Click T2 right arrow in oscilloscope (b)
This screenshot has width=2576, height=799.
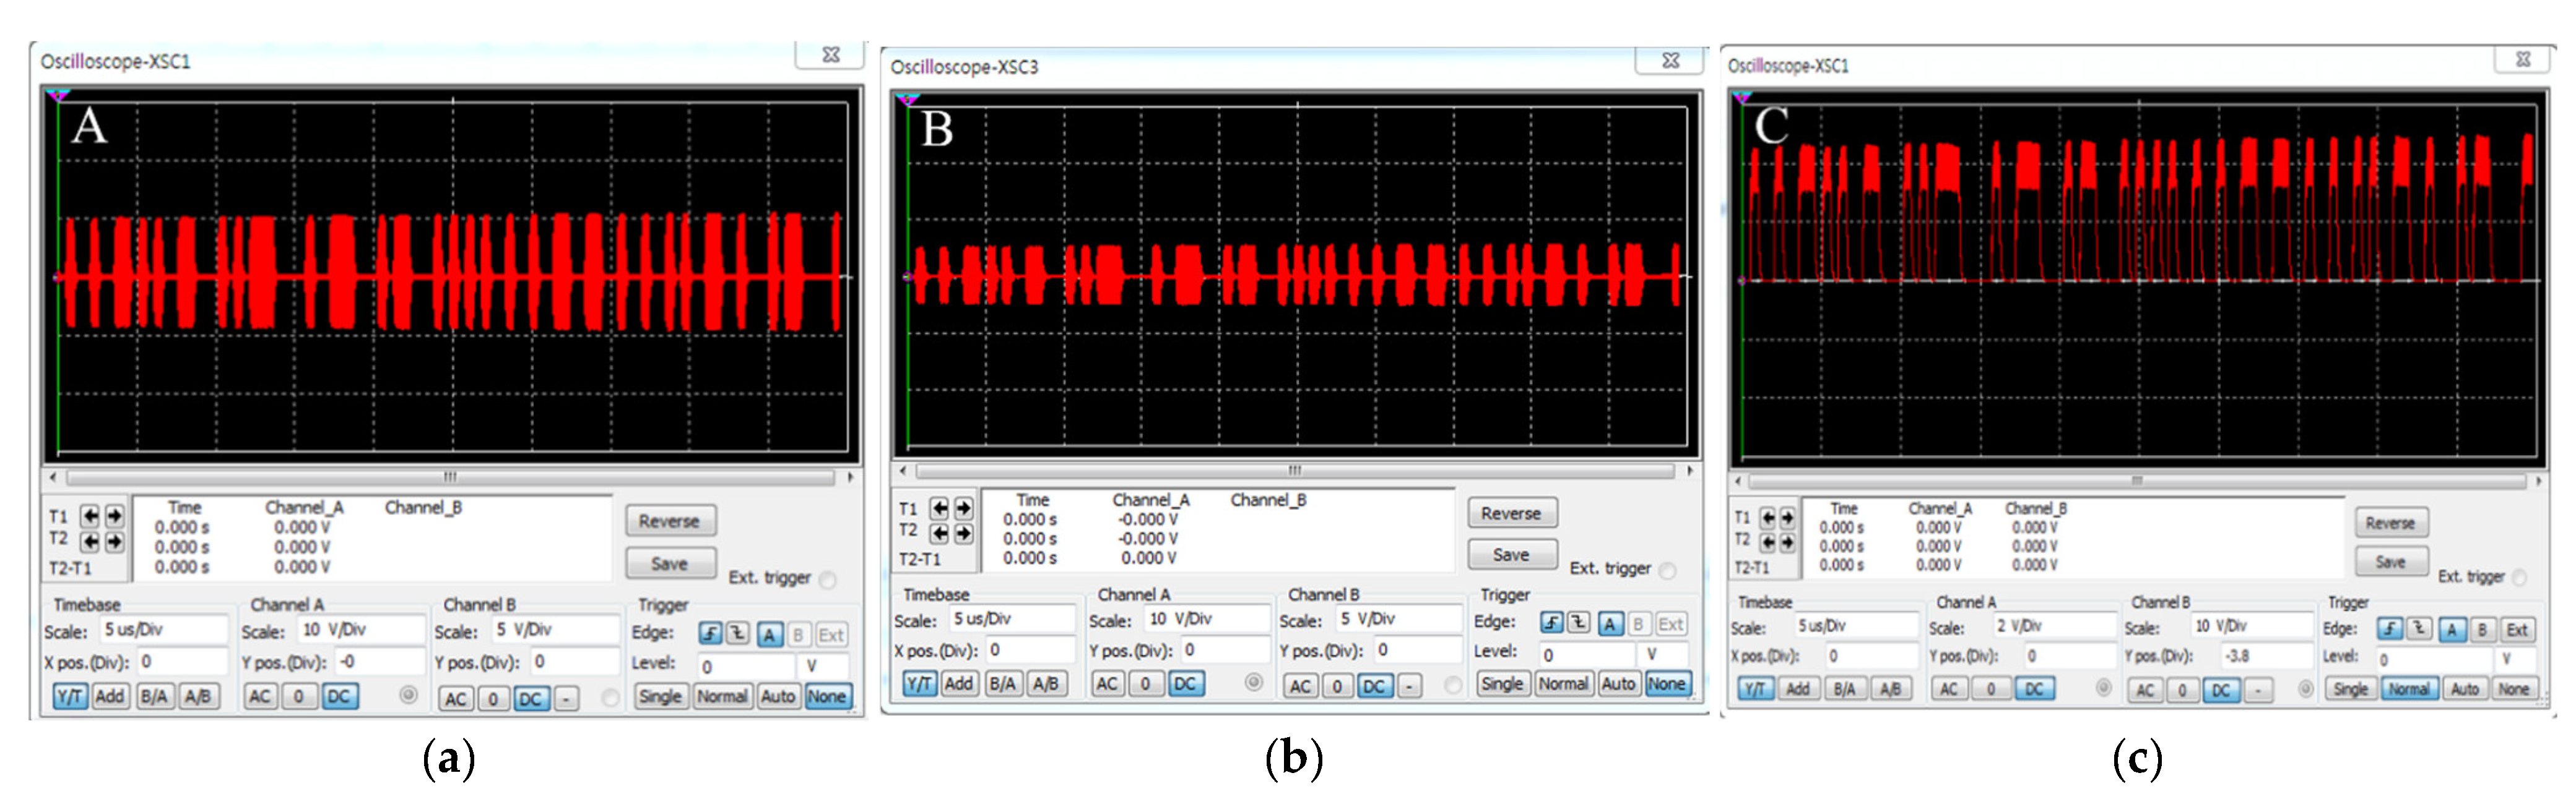[963, 532]
